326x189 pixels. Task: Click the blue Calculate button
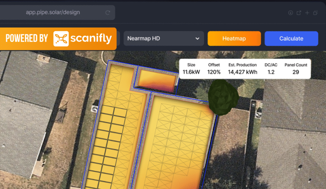(x=291, y=38)
